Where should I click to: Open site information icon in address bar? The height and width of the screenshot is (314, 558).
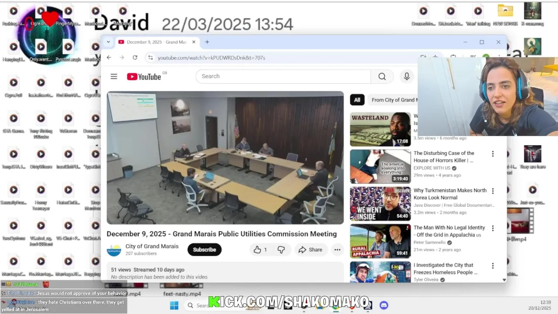click(x=150, y=58)
